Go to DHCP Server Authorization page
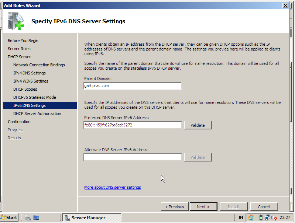295x223 pixels. click(37, 114)
